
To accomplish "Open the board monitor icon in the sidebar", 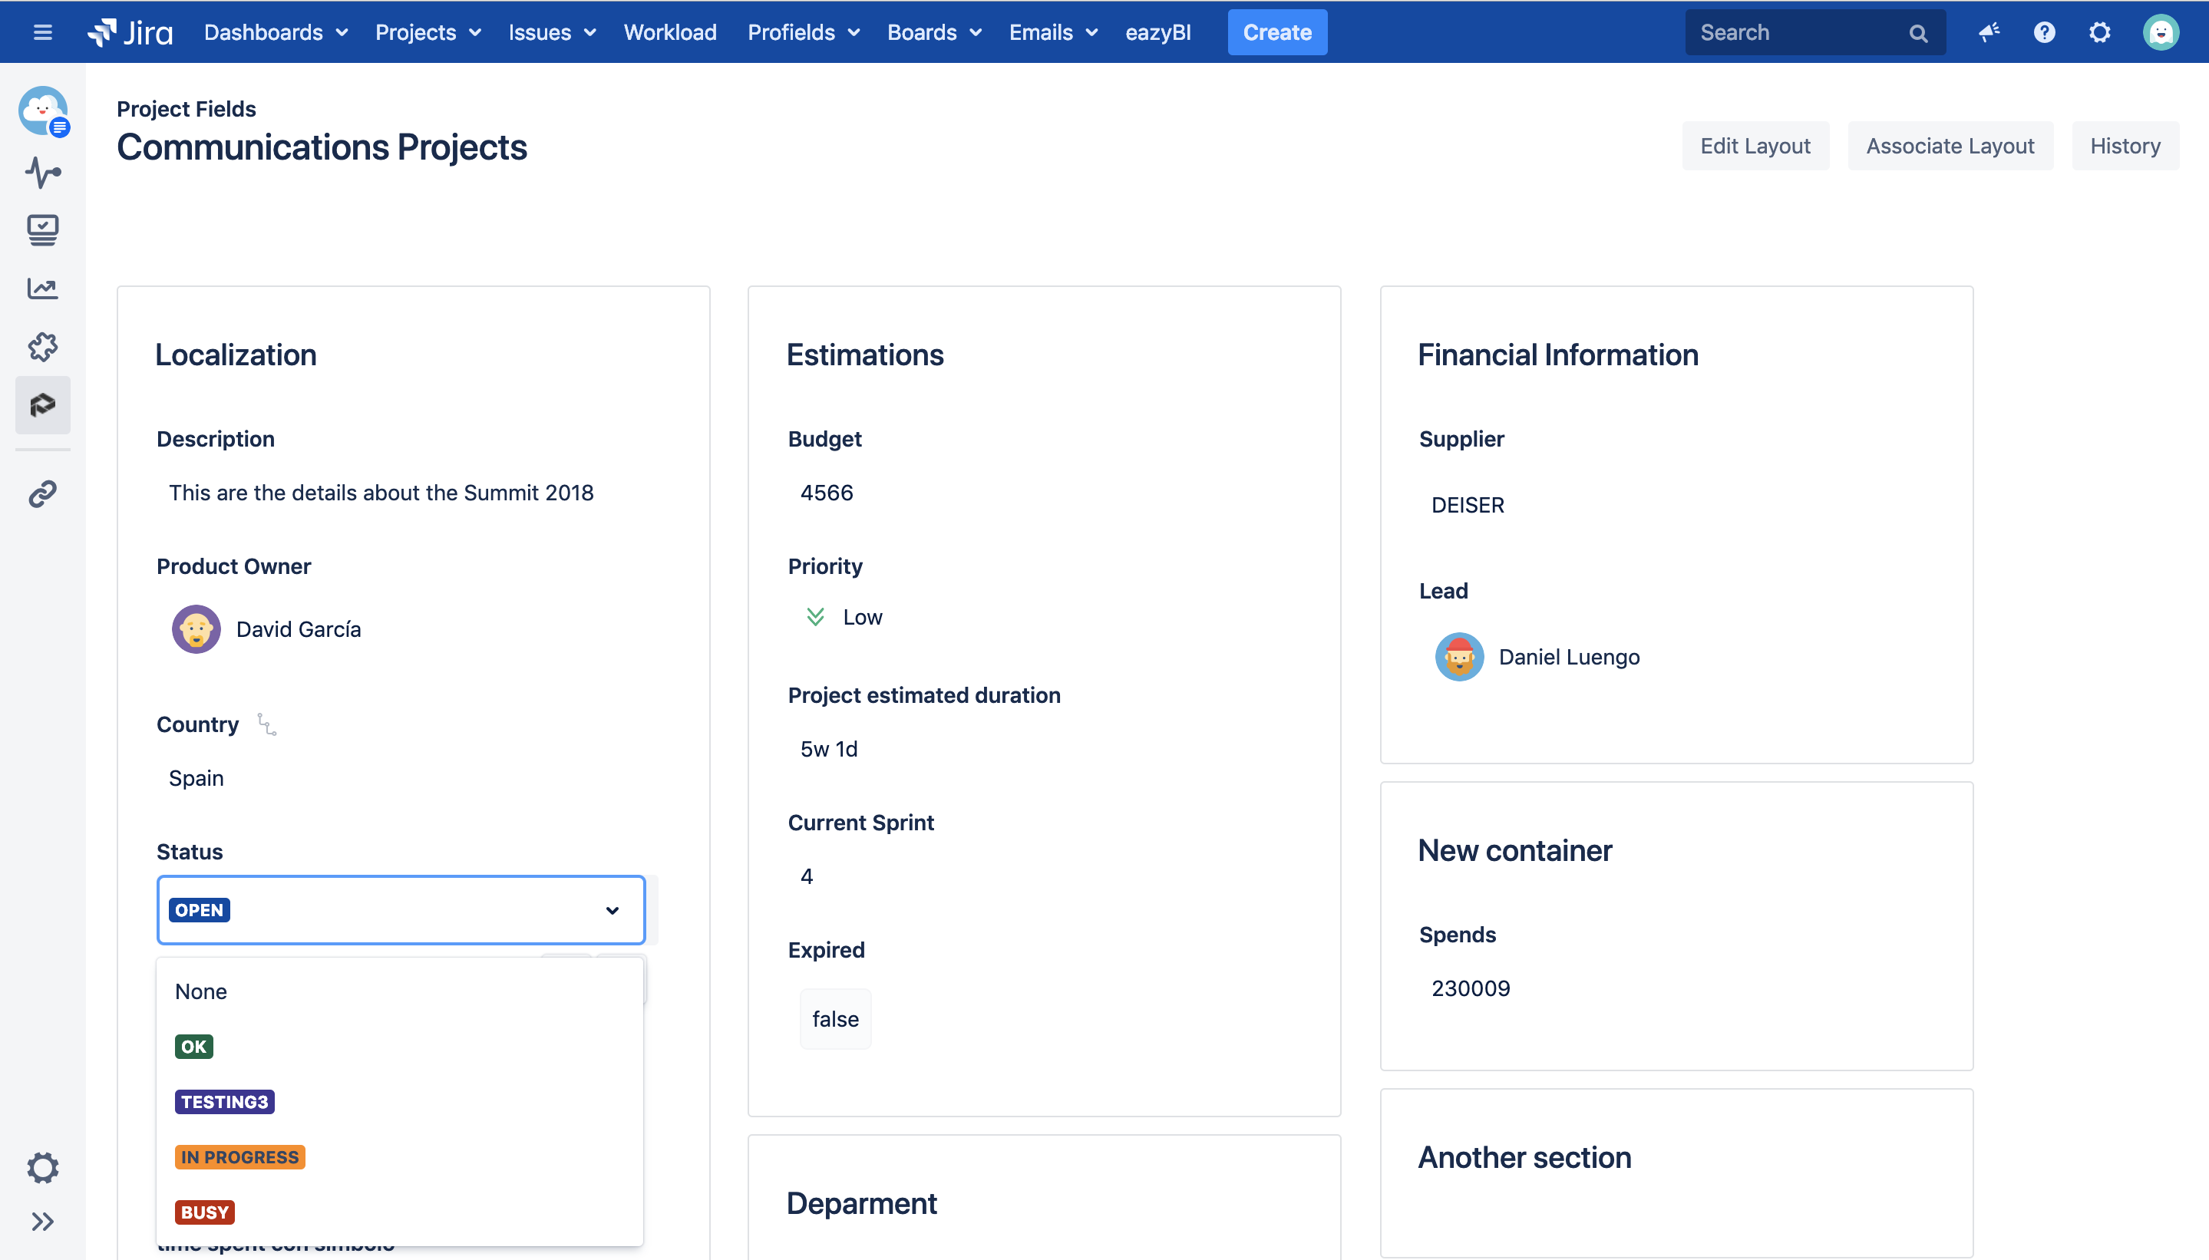I will pyautogui.click(x=42, y=230).
